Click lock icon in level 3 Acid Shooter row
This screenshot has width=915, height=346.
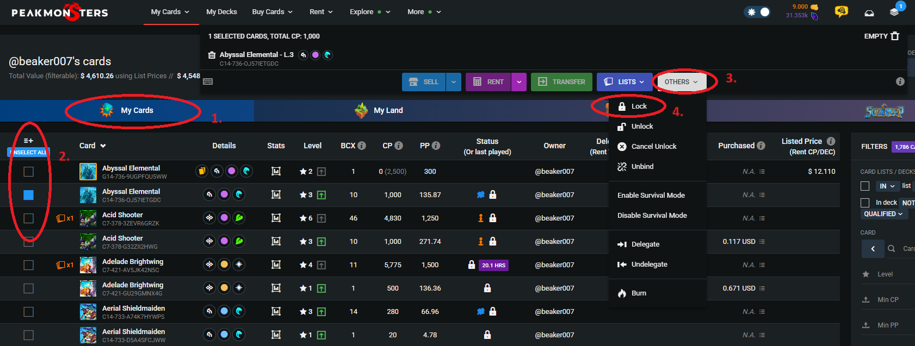tap(492, 241)
